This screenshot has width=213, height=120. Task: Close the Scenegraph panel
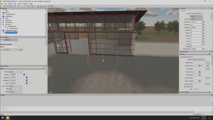(x=46, y=8)
